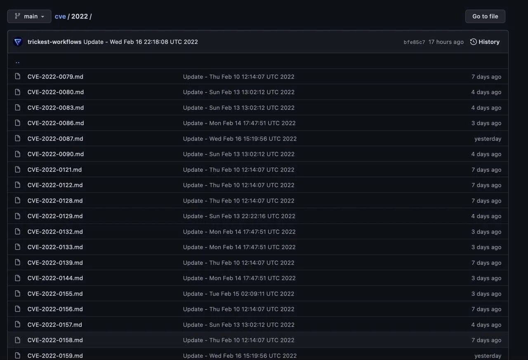Screen dimensions: 528x360
Task: Open the CVE-2022-0086.md commit message link
Action: [239, 123]
